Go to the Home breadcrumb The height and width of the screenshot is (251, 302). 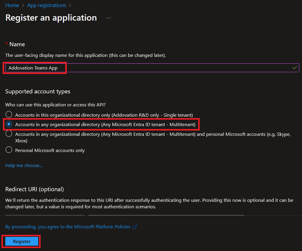12,5
